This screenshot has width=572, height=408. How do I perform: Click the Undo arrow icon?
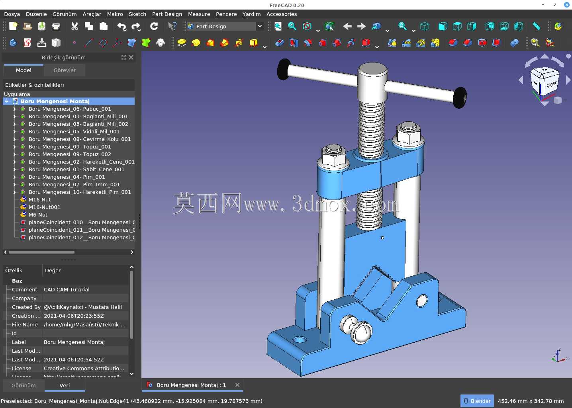tap(121, 26)
